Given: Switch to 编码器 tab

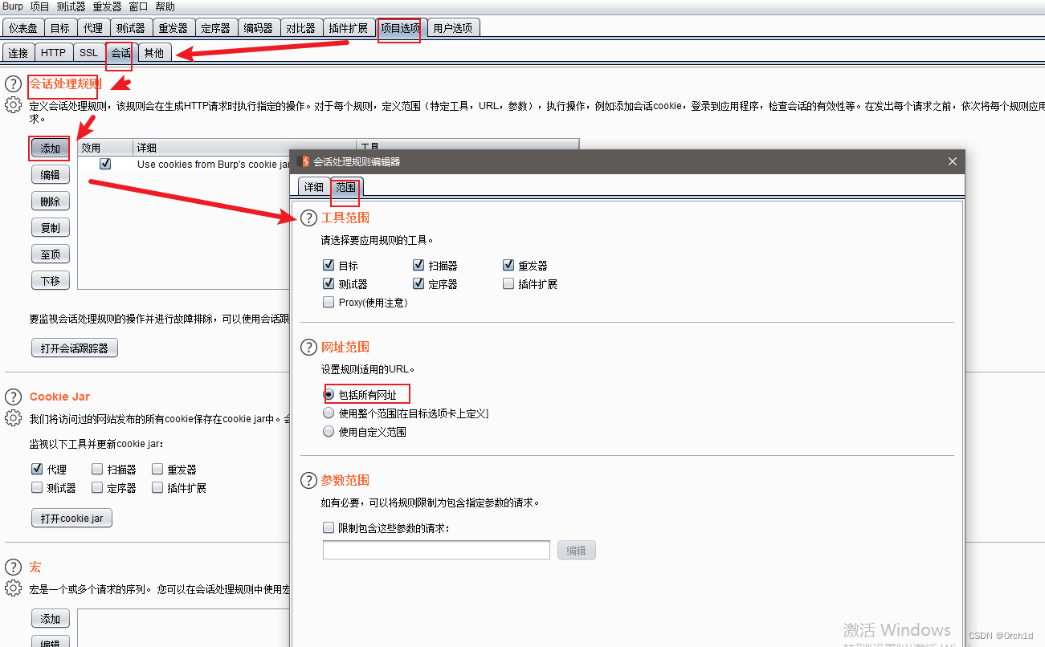Looking at the screenshot, I should pos(258,28).
